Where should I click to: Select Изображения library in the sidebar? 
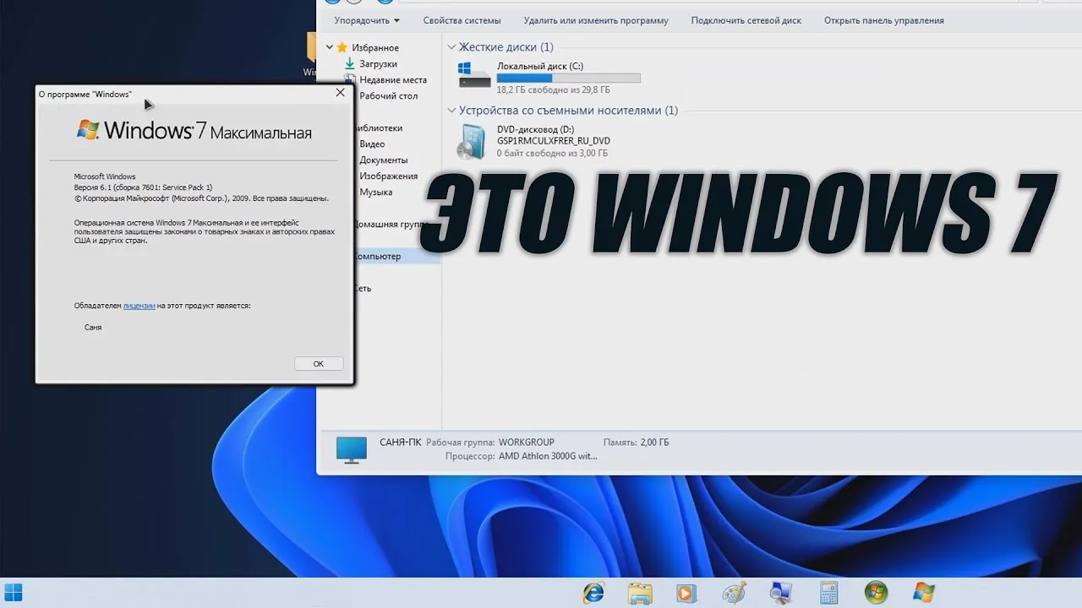click(x=389, y=176)
